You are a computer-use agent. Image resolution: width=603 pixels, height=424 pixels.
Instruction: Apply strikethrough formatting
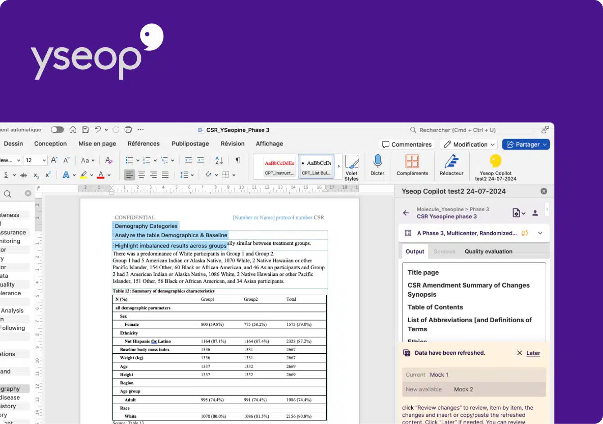[23, 175]
